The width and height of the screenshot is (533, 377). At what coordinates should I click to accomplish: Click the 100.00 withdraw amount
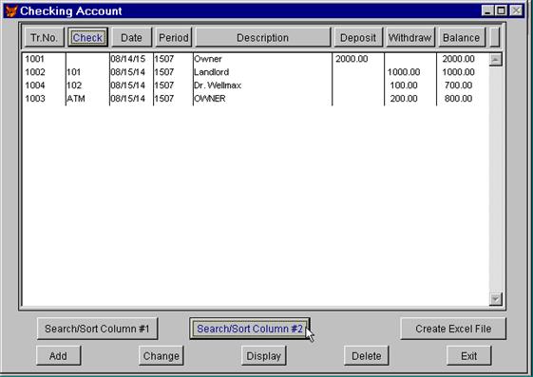click(404, 85)
